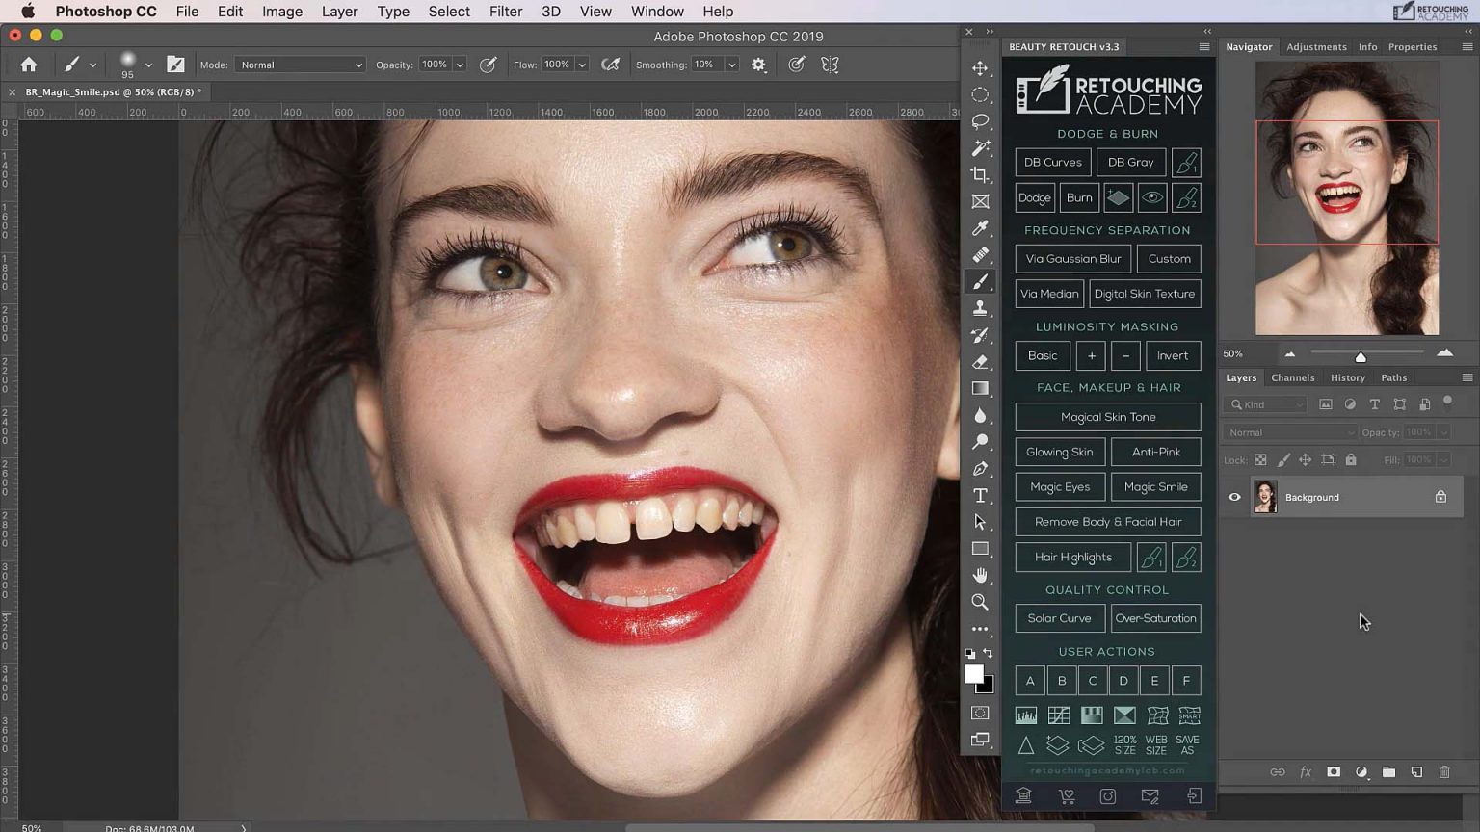Image resolution: width=1480 pixels, height=832 pixels.
Task: Click the foreground color swatch
Action: (973, 674)
